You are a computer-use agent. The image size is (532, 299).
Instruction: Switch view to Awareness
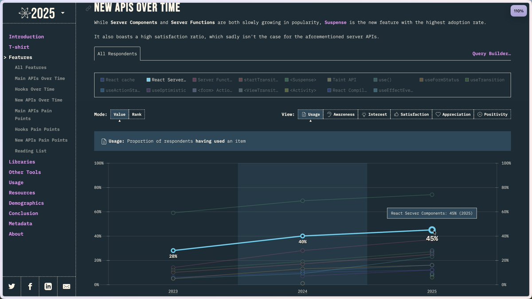pyautogui.click(x=340, y=114)
